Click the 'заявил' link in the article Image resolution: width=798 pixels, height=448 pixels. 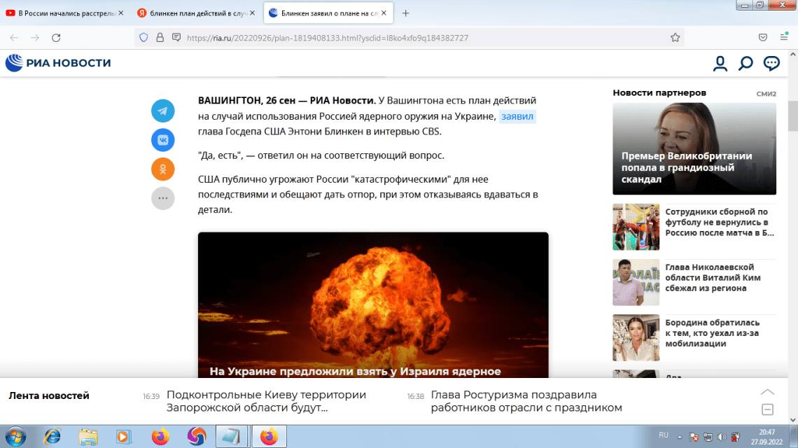tap(517, 116)
